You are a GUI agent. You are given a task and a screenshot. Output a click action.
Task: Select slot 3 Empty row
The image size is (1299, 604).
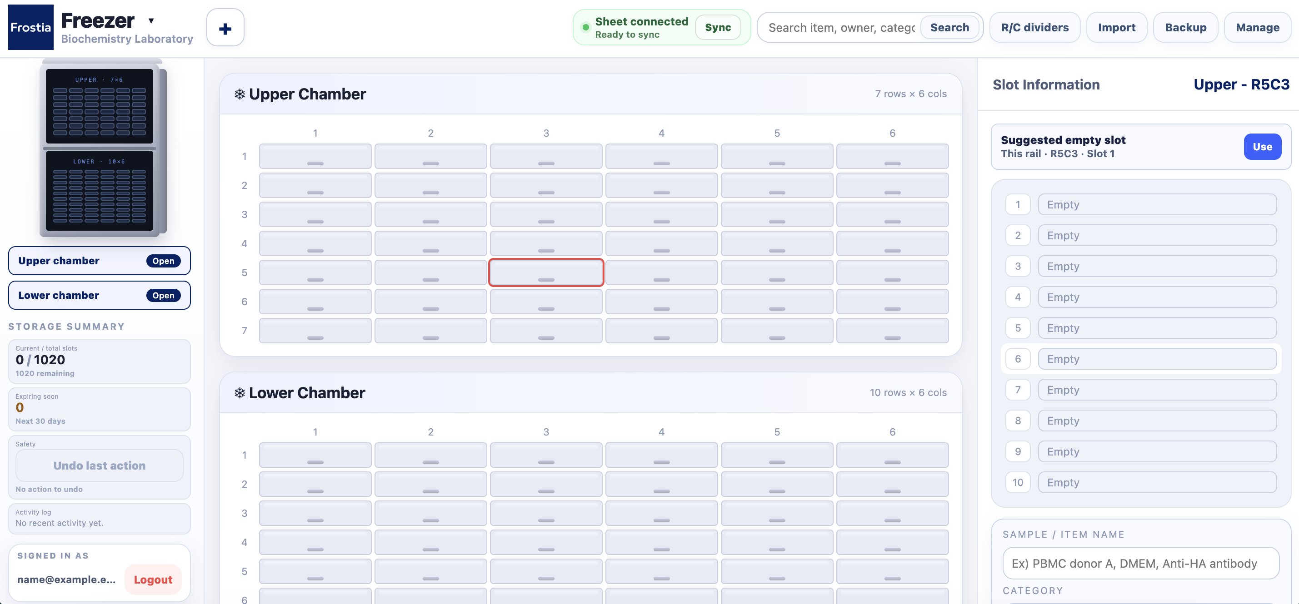pyautogui.click(x=1141, y=266)
